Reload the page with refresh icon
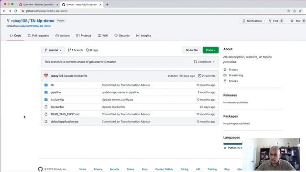Viewport: 306px width, 172px height. click(16, 11)
